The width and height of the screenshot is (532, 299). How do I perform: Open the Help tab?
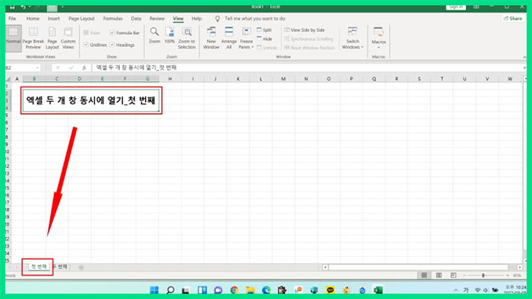196,19
